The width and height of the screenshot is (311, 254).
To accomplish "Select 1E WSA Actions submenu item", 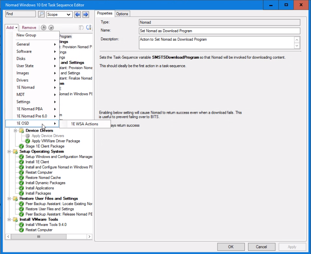I will pyautogui.click(x=85, y=124).
